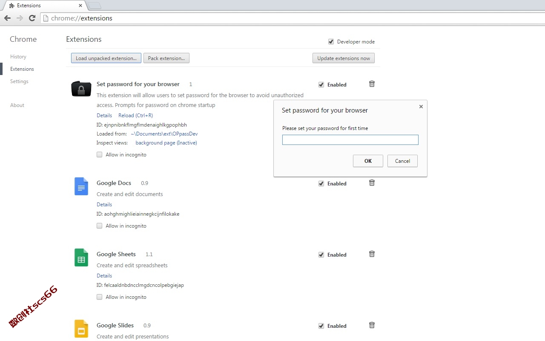Open History in Chrome sidebar
This screenshot has height=341, width=545.
click(x=18, y=57)
